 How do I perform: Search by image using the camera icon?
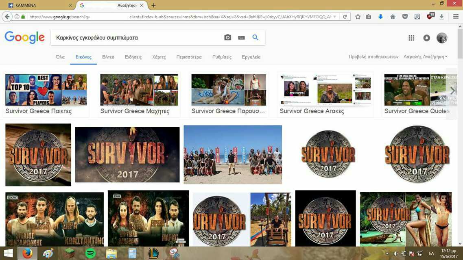(227, 37)
